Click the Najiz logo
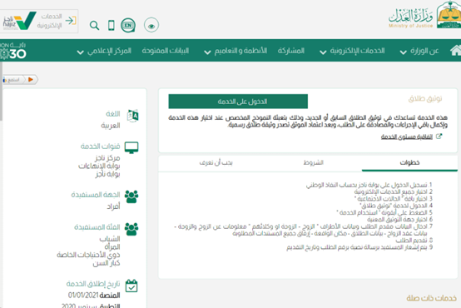This screenshot has height=308, width=461. point(19,21)
